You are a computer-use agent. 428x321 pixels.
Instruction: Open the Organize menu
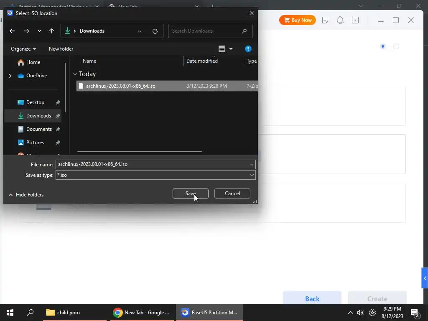click(23, 49)
